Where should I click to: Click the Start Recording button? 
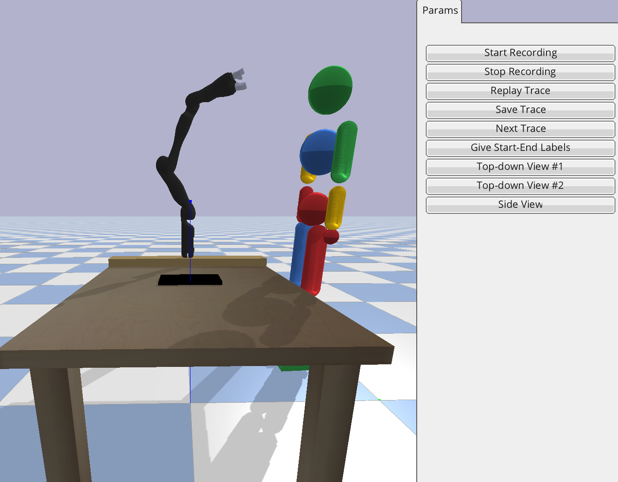tap(520, 53)
